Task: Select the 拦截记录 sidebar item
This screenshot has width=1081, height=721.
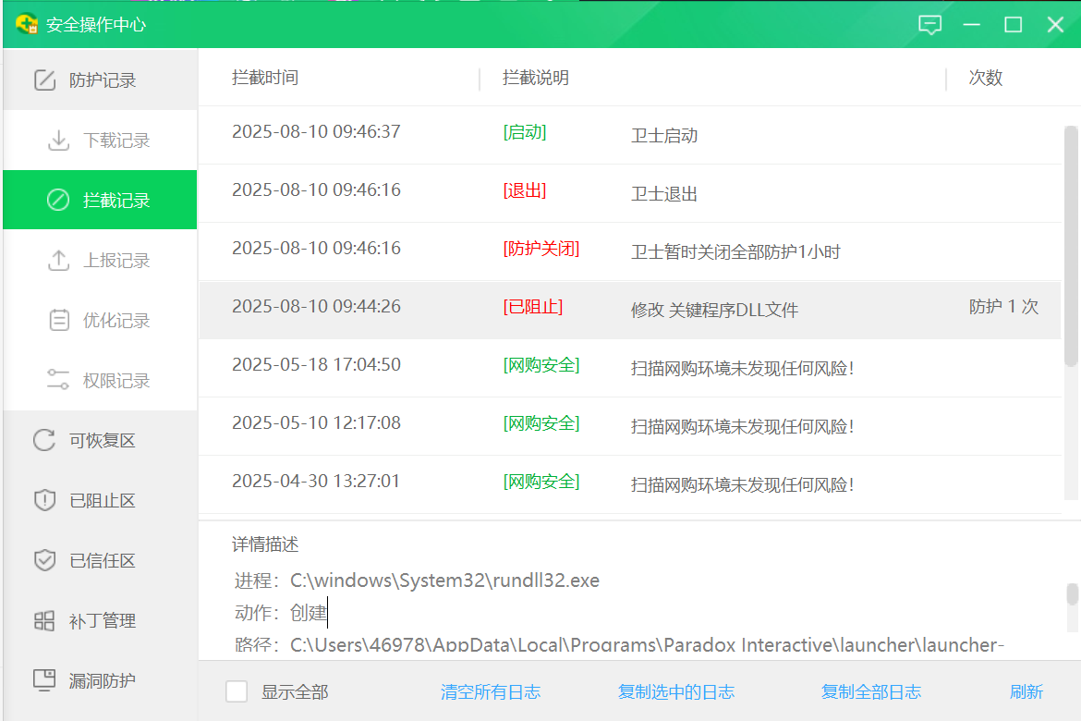Action: click(x=101, y=201)
